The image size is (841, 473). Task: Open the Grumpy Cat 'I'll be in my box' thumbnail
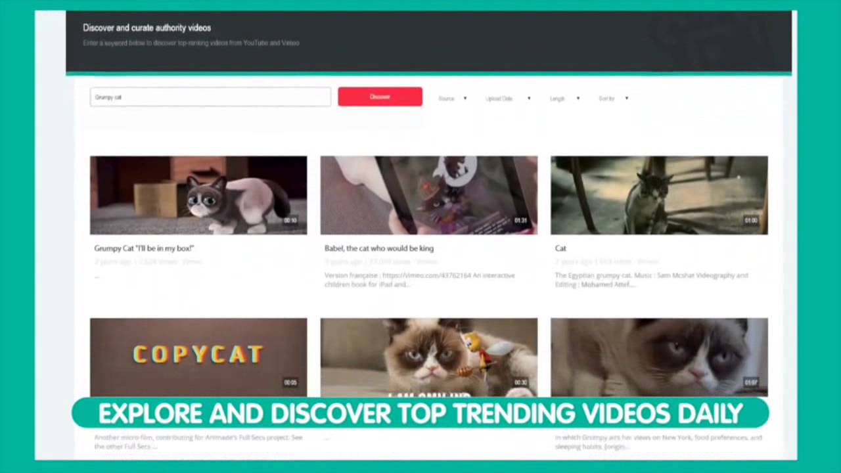198,195
